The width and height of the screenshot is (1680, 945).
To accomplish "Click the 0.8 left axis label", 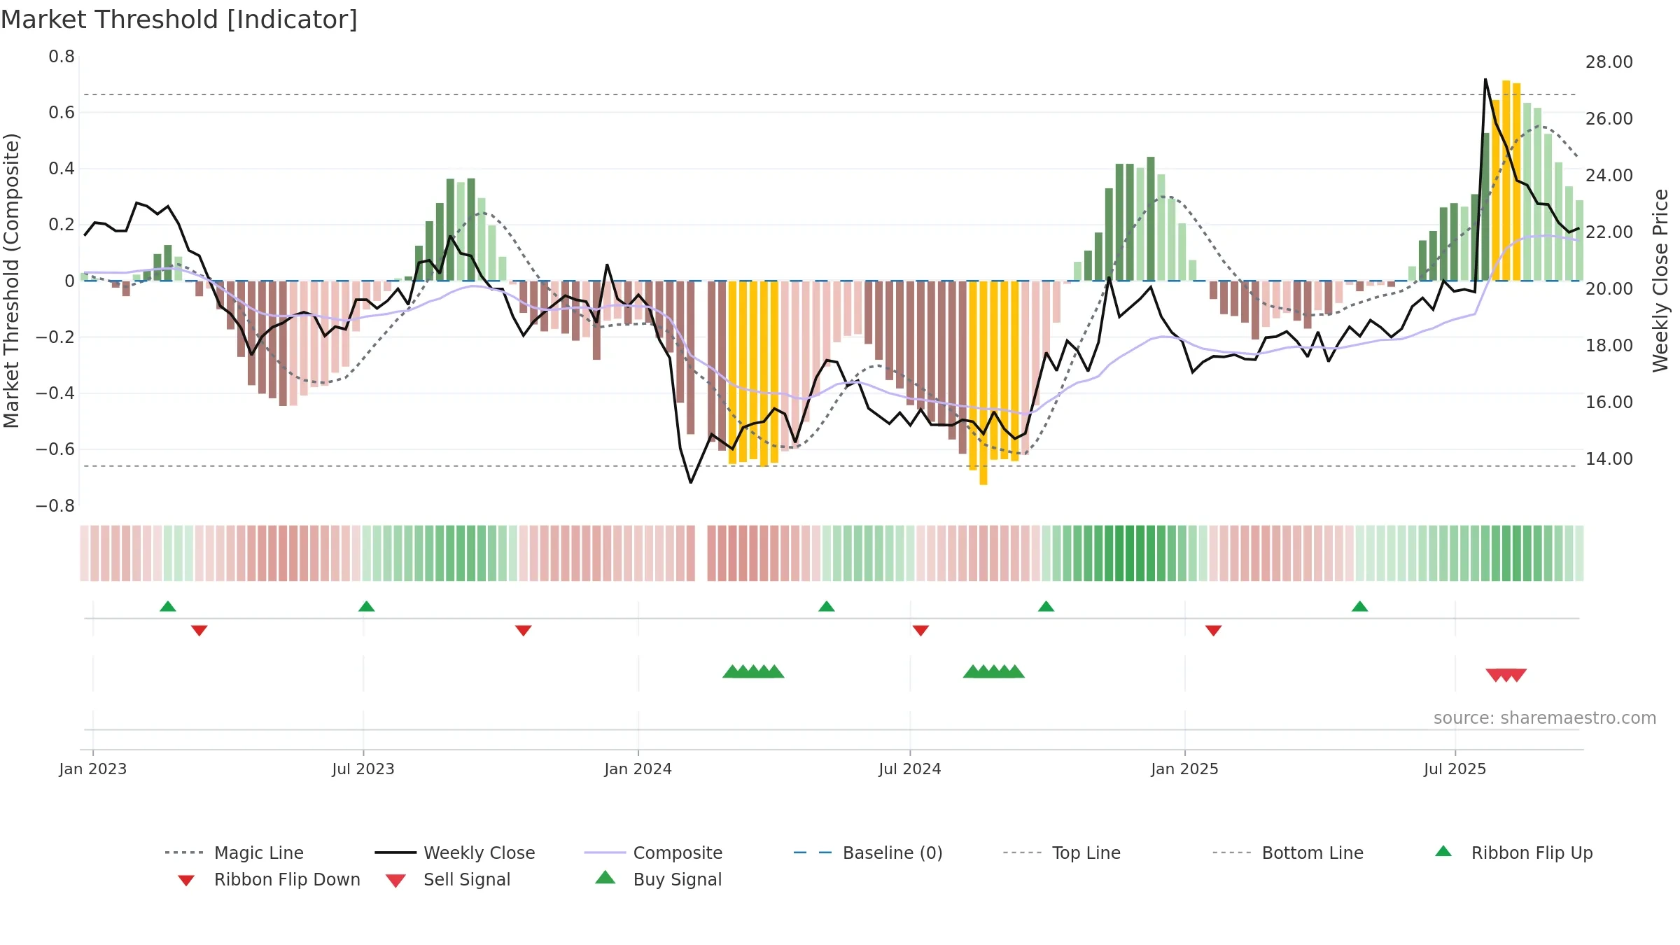I will tap(62, 57).
